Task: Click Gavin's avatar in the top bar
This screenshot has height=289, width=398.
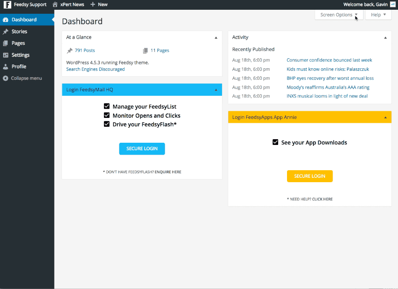Action: (393, 4)
